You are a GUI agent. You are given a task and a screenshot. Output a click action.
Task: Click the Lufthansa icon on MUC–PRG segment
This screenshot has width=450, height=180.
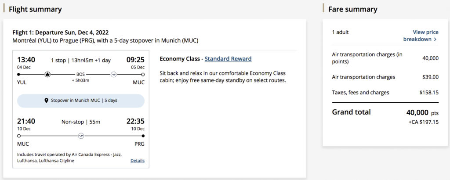click(x=81, y=136)
